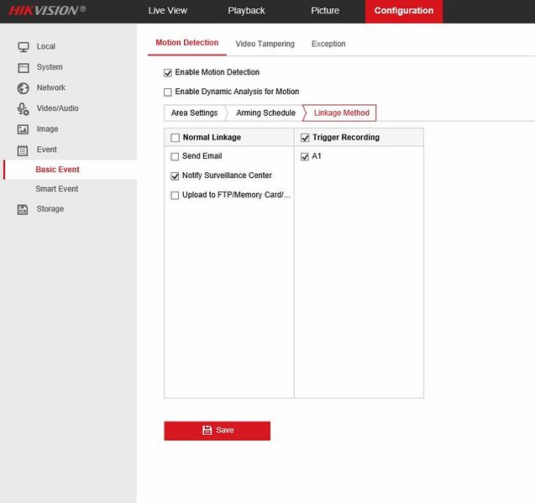Click the Video/Audio microphone icon
This screenshot has height=503, width=535.
24,109
